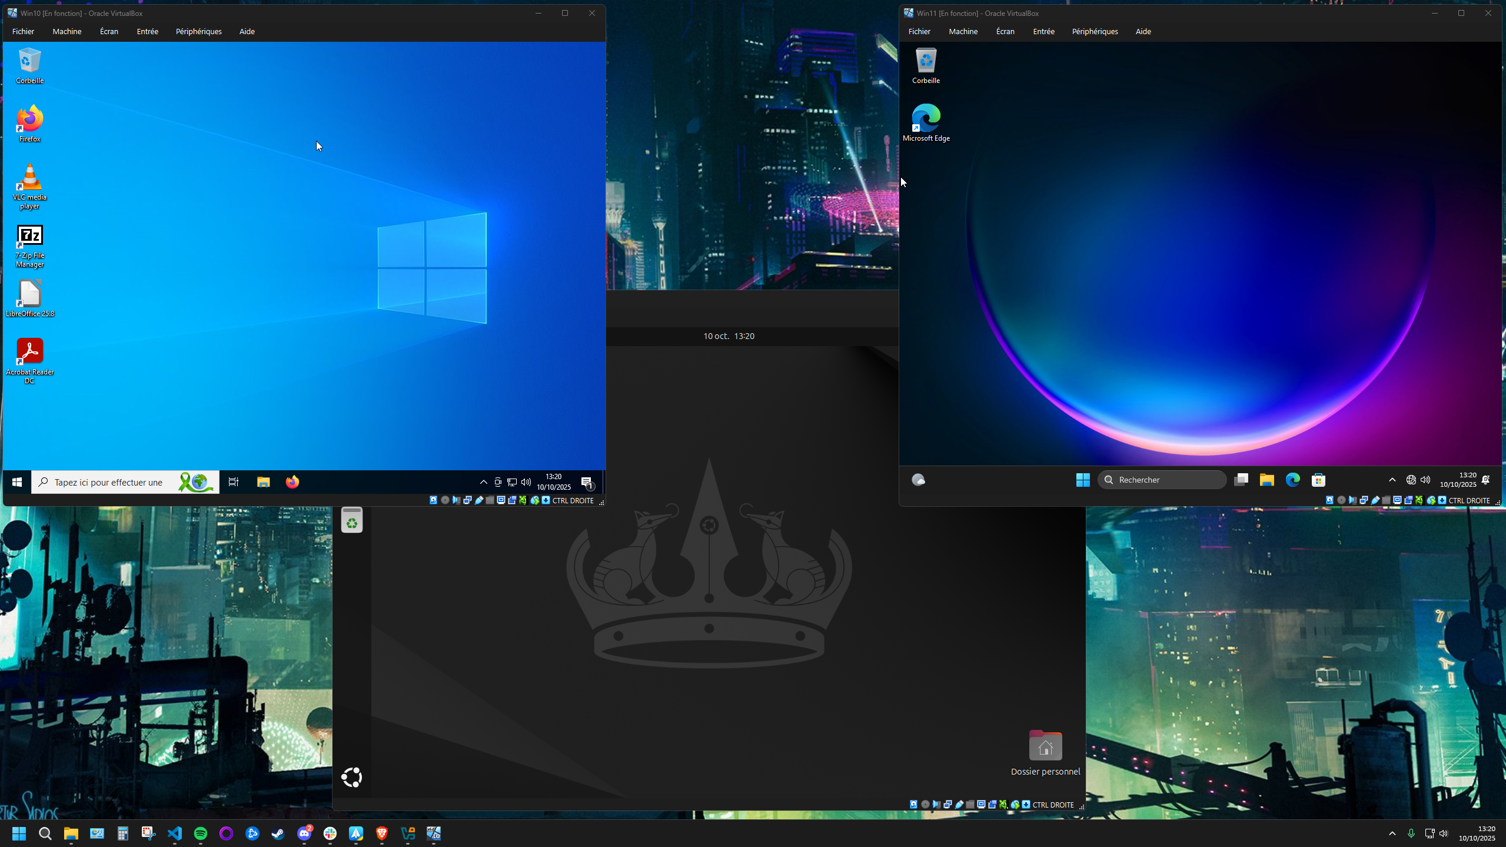Click Win10 Start button
This screenshot has height=847, width=1506.
[17, 482]
